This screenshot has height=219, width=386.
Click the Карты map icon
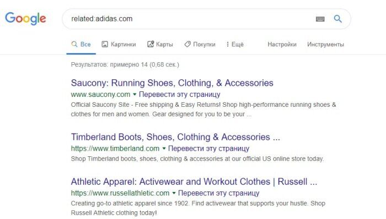click(151, 44)
